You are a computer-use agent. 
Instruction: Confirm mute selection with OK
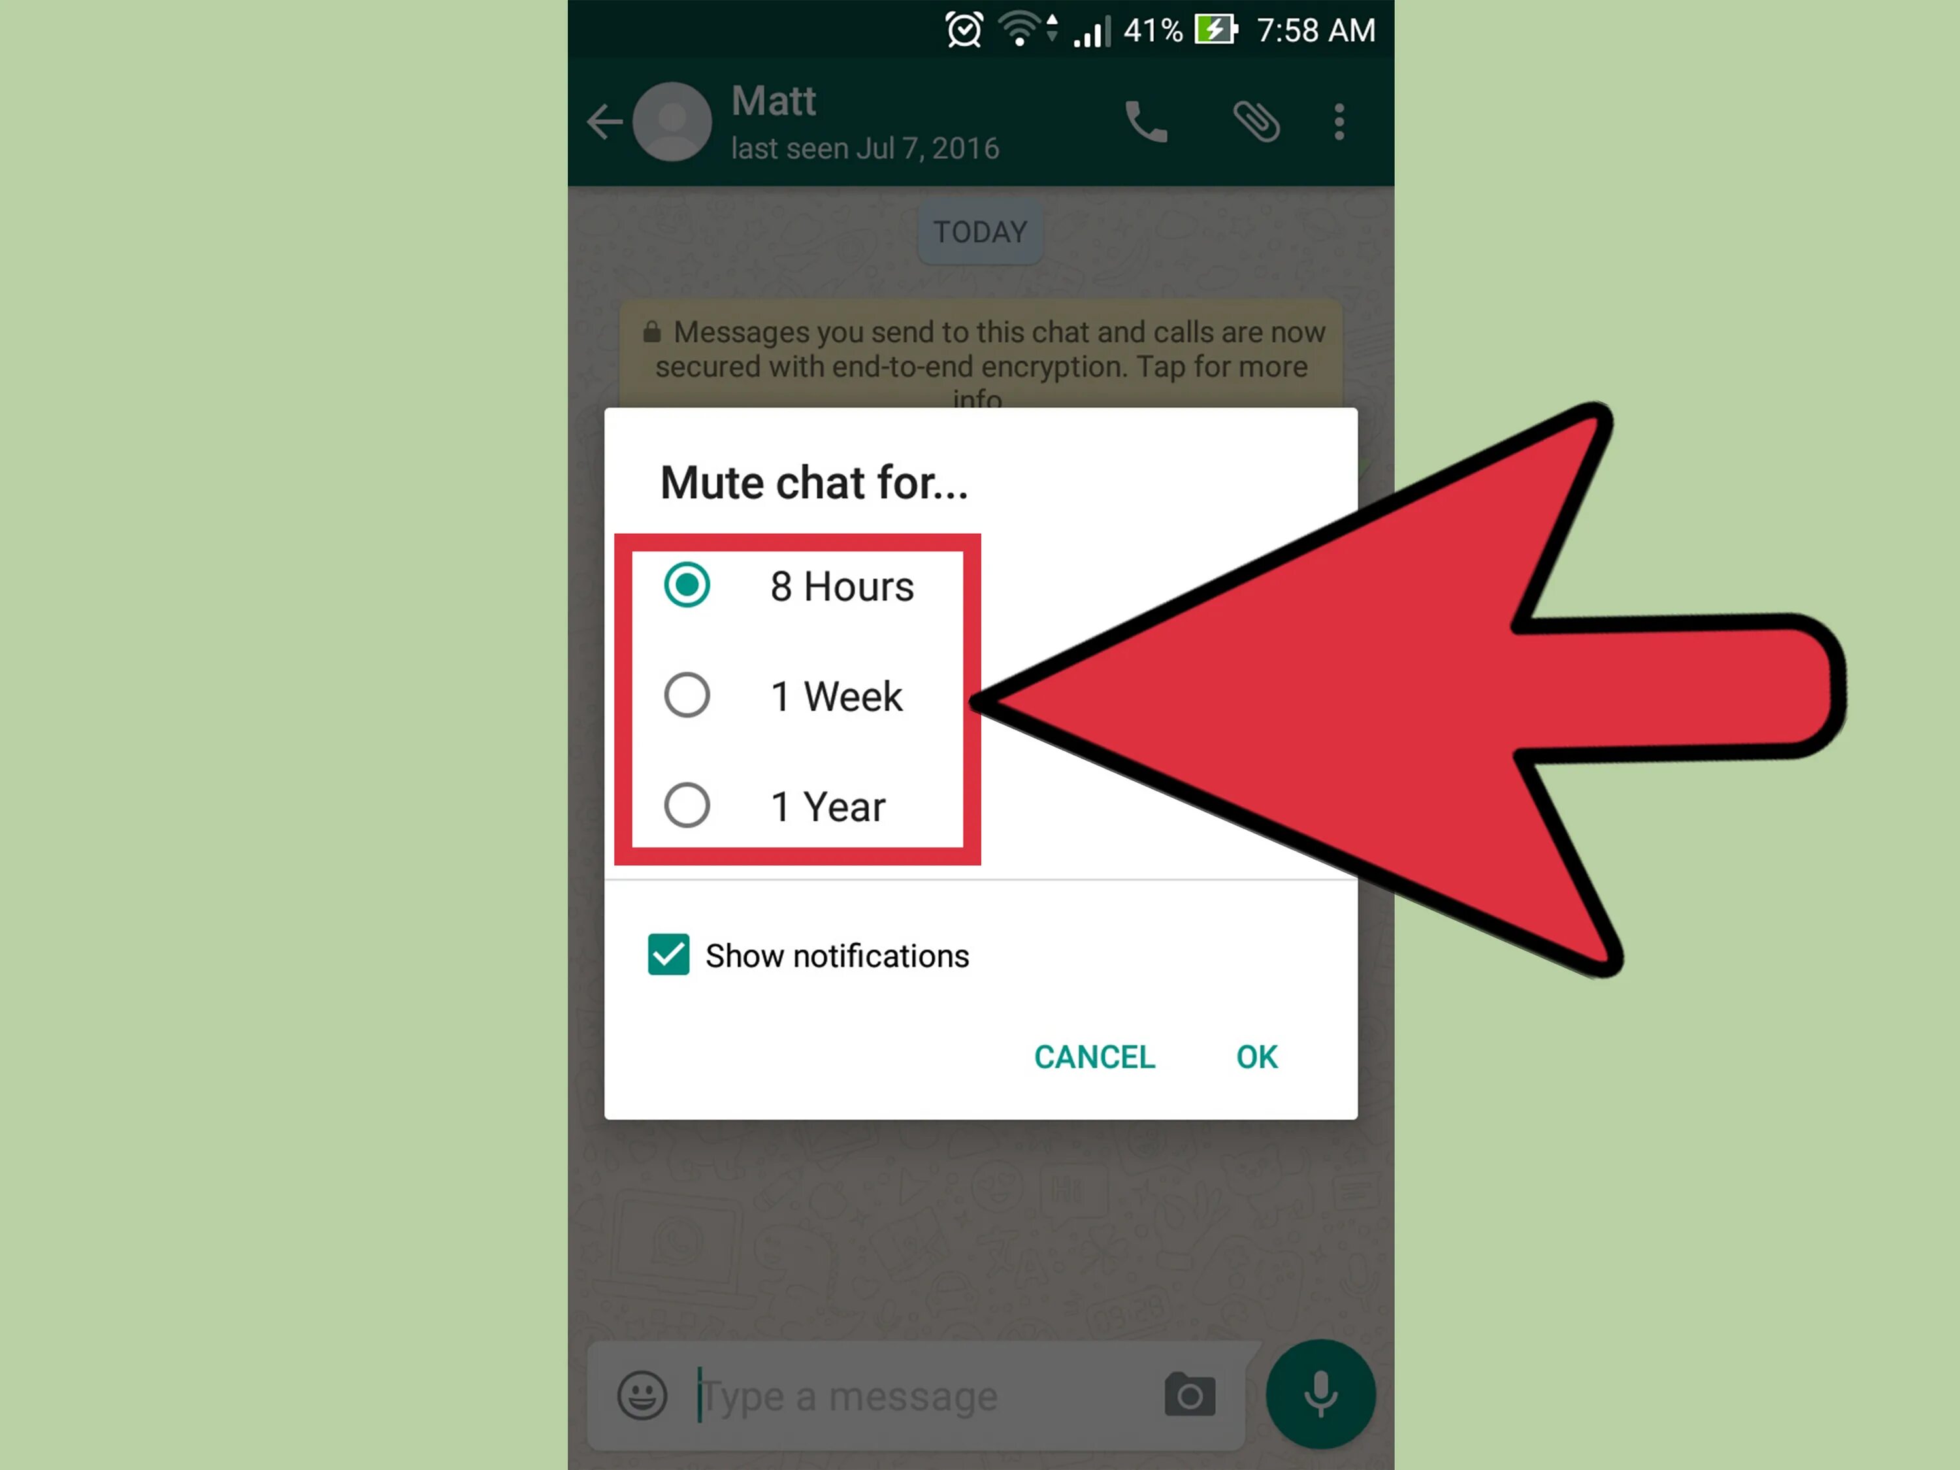(1258, 1056)
